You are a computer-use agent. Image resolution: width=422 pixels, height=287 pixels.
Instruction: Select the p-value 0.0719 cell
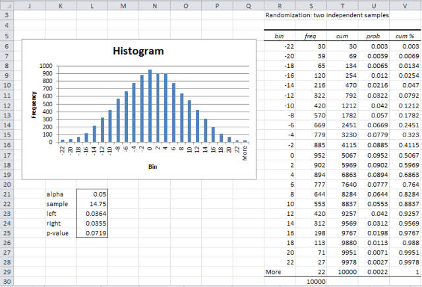[x=92, y=233]
